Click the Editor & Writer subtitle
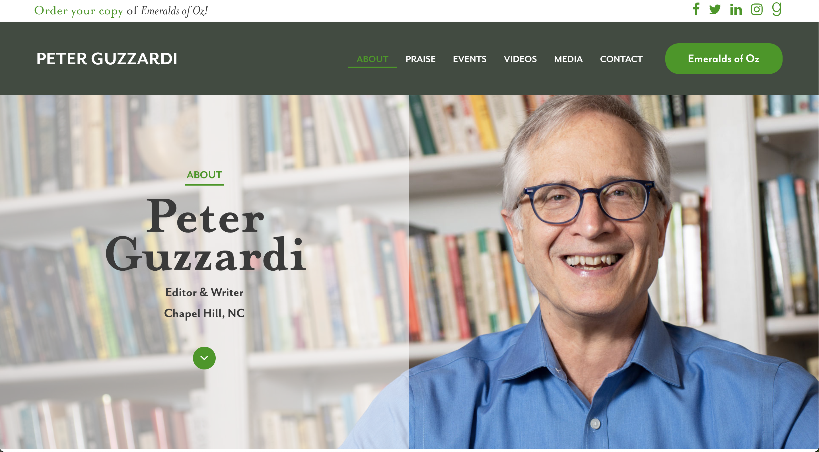 coord(204,292)
